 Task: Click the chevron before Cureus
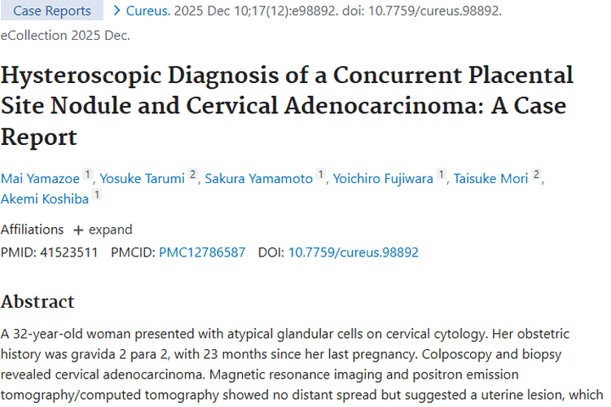[117, 11]
